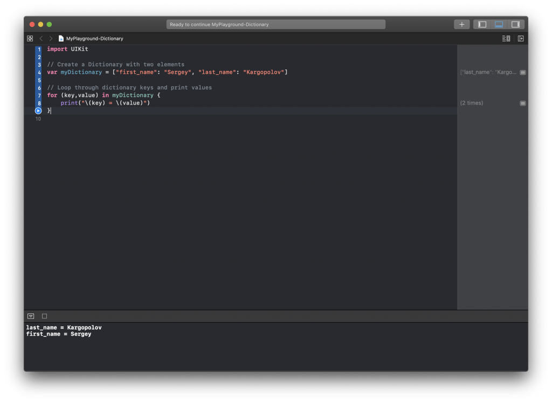Toggle the Debug area visibility

coord(499,24)
